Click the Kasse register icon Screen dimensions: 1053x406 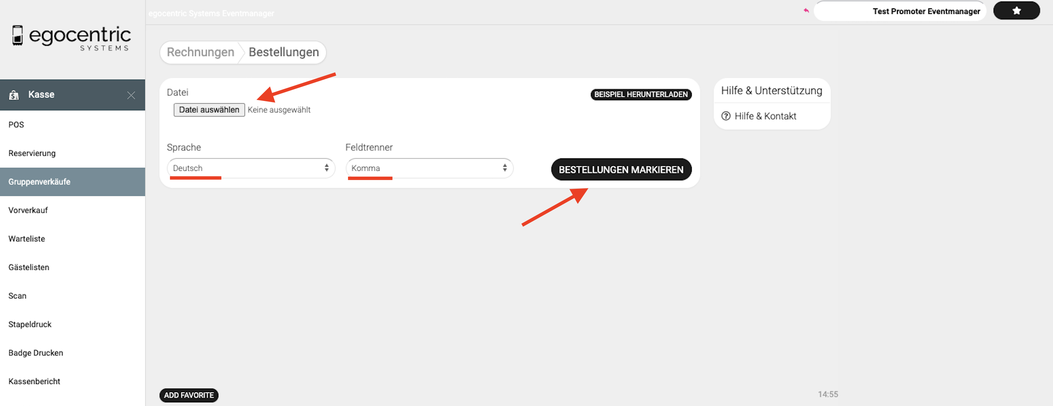coord(14,95)
